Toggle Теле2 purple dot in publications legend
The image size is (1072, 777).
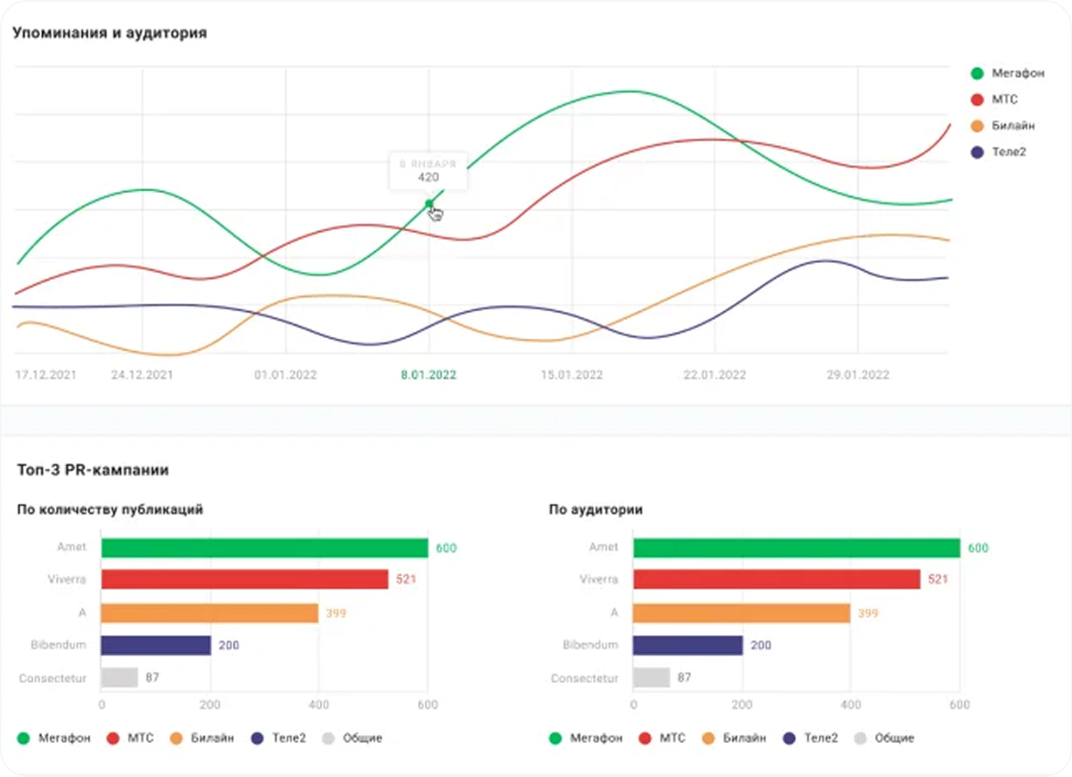[x=258, y=738]
